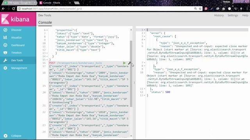The height and width of the screenshot is (140, 250).
Task: Fold editor line 13 closing brace arrow
Action: pos(47,53)
